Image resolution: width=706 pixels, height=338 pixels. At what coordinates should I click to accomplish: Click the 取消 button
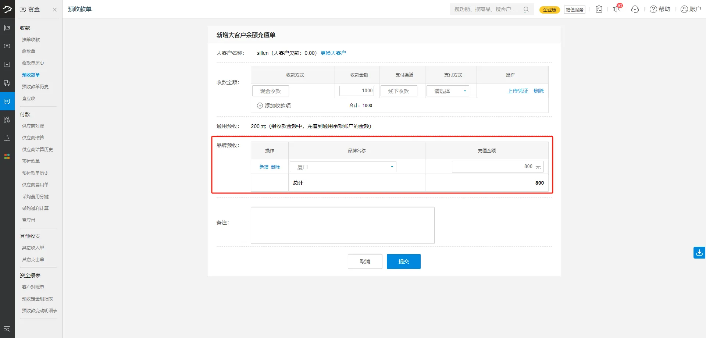365,261
